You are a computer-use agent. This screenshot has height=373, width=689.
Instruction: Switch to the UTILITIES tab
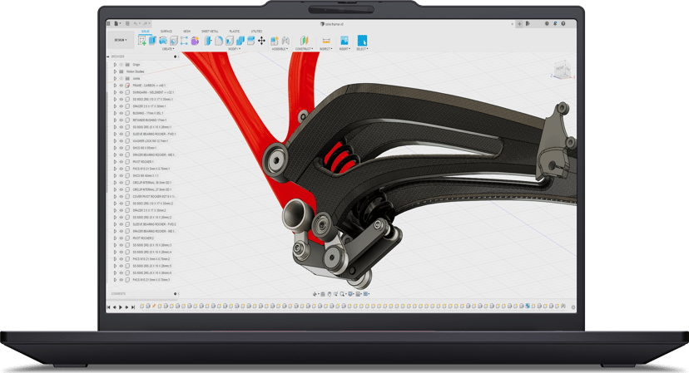256,32
